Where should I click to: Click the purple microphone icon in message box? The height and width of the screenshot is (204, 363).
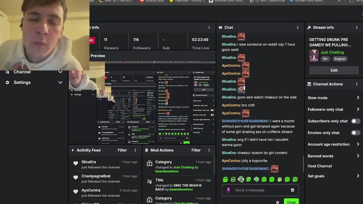[x=228, y=190]
